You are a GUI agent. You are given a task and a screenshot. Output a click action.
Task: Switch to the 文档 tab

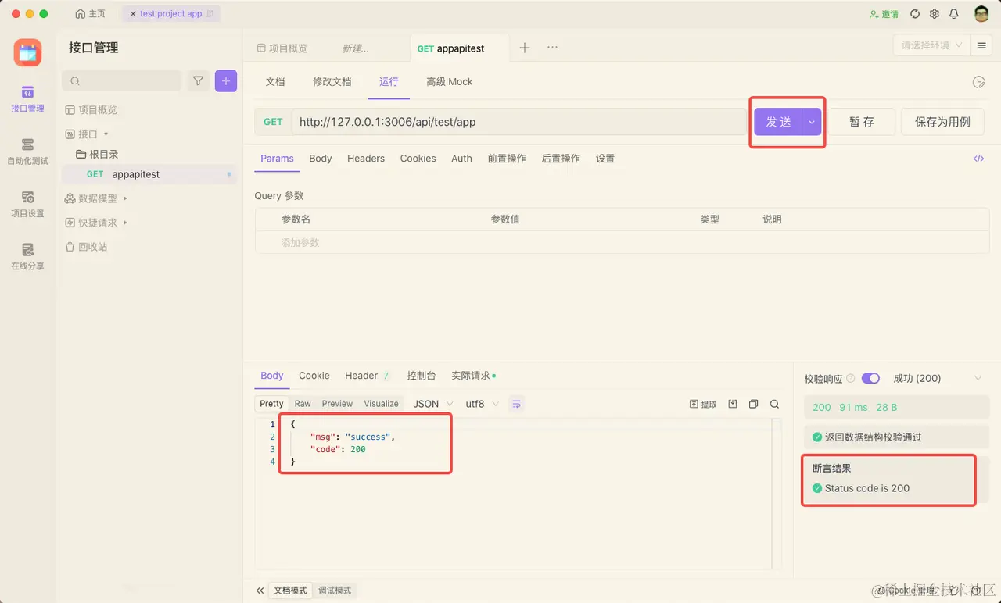pos(275,81)
